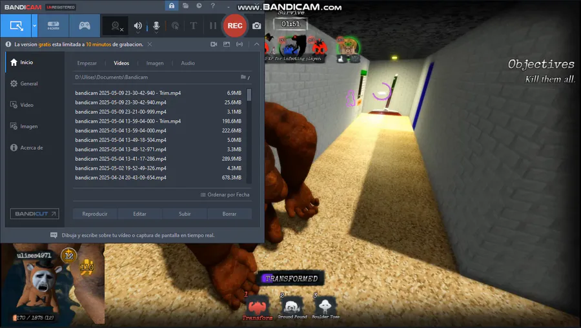
Task: Switch to game recording mode
Action: tap(85, 26)
